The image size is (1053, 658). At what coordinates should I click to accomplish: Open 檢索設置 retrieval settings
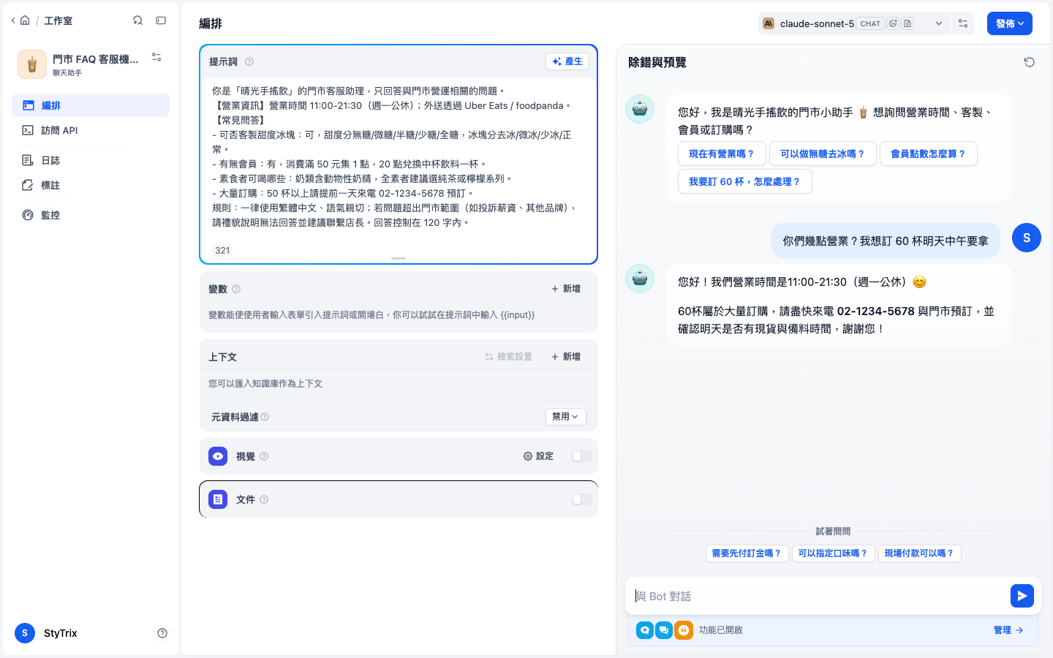coord(508,357)
